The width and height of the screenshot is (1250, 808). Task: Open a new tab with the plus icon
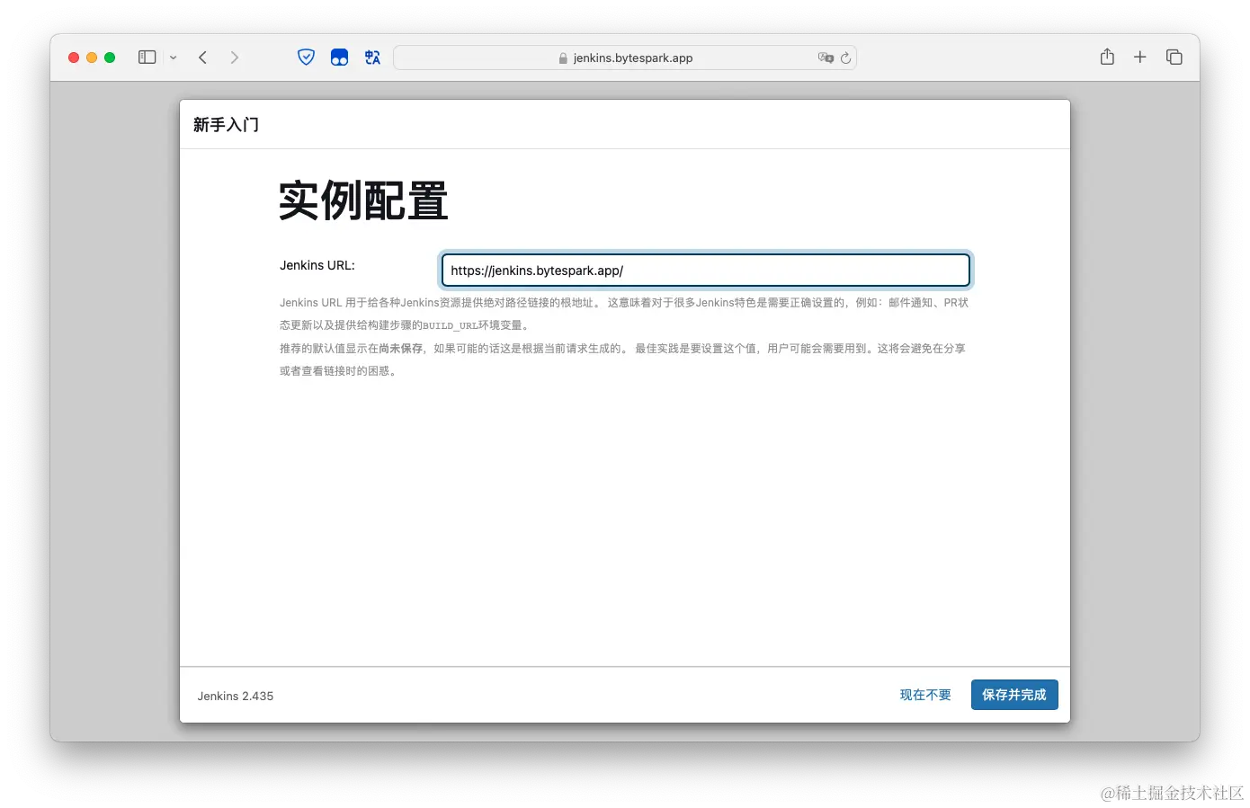click(x=1140, y=56)
